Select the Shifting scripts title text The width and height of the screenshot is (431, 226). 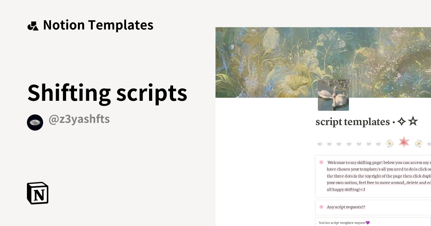(x=107, y=93)
